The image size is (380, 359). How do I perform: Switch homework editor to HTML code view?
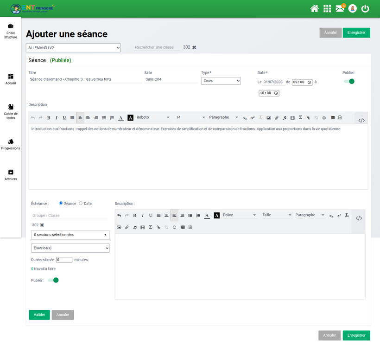(359, 218)
